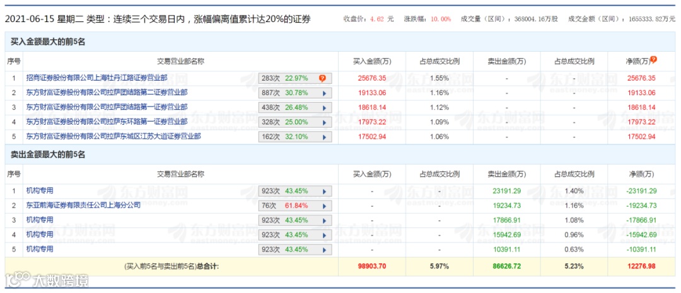Viewport: 681px width, 293px height.
Task: Click the 0.63% share cell
Action: point(574,250)
